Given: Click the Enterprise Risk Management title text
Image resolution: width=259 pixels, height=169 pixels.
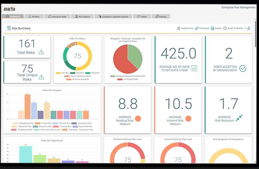Looking at the screenshot, I should tap(238, 8).
